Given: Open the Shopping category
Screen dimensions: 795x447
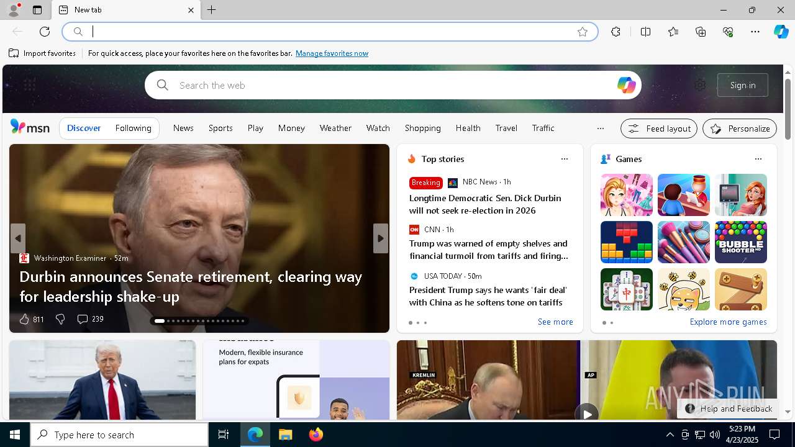Looking at the screenshot, I should (422, 128).
